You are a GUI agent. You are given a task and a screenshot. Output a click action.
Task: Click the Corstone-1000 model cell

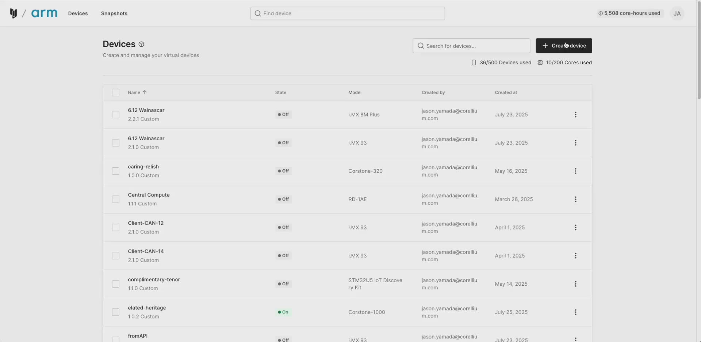[367, 312]
